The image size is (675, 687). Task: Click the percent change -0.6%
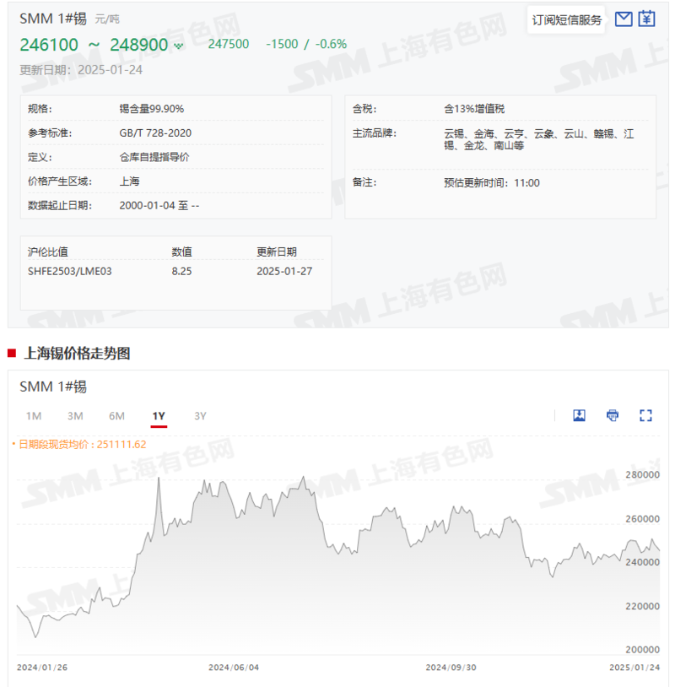click(x=331, y=44)
